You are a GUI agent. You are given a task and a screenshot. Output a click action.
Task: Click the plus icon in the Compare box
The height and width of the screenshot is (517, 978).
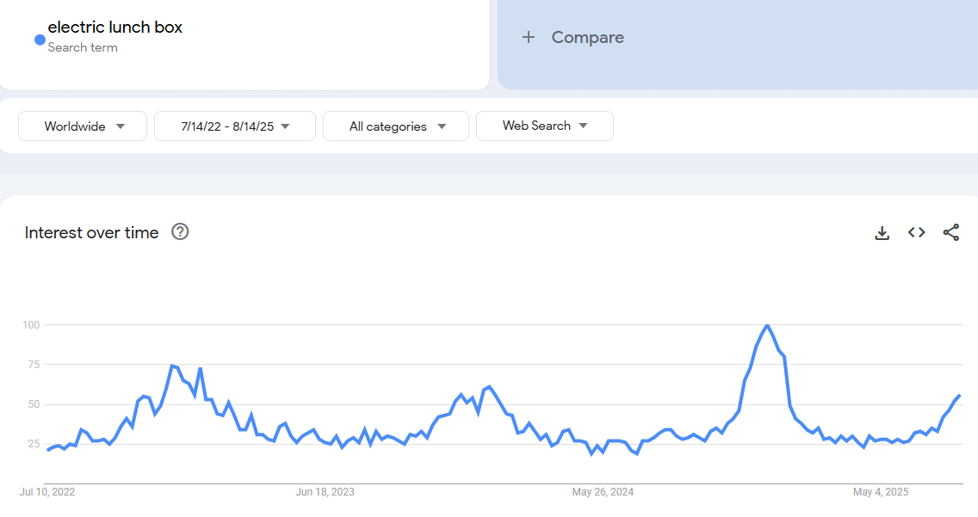pos(529,37)
